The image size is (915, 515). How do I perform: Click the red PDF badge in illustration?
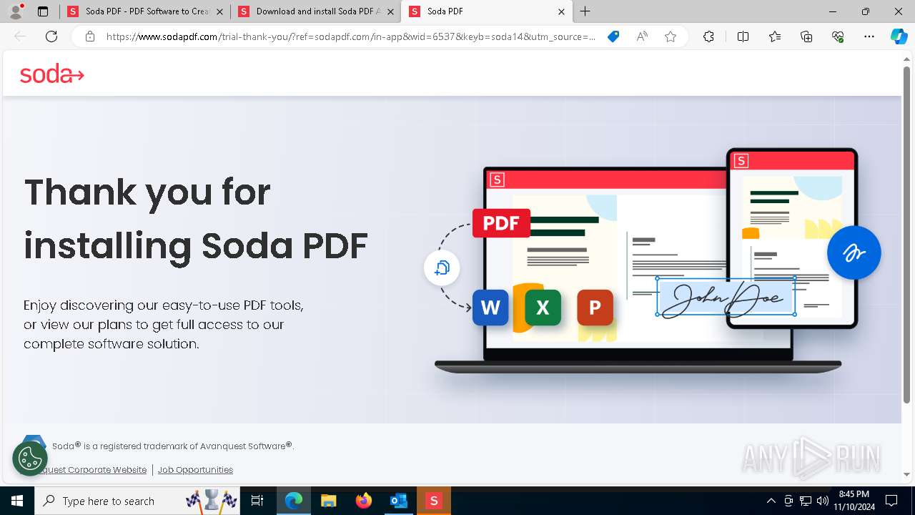[x=501, y=223]
